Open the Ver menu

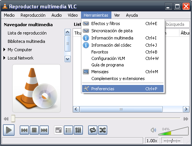coord(117,15)
